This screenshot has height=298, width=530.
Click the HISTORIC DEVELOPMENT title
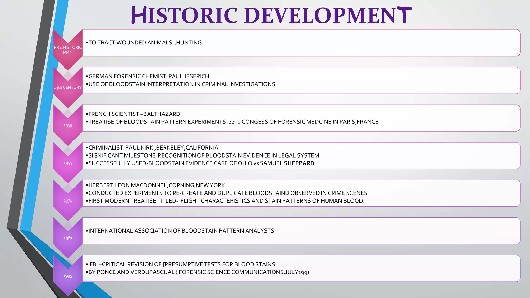(271, 15)
